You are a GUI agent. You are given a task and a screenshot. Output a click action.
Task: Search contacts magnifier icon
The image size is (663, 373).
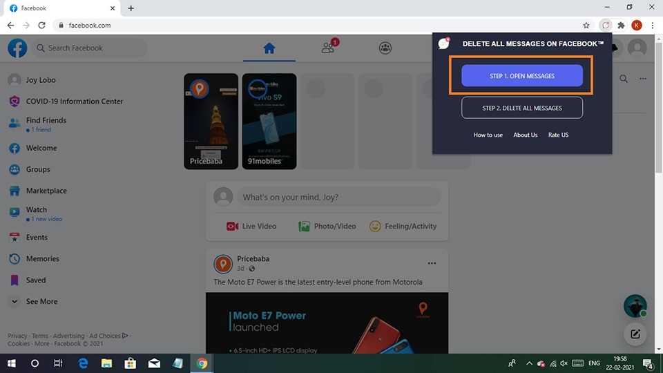point(623,79)
